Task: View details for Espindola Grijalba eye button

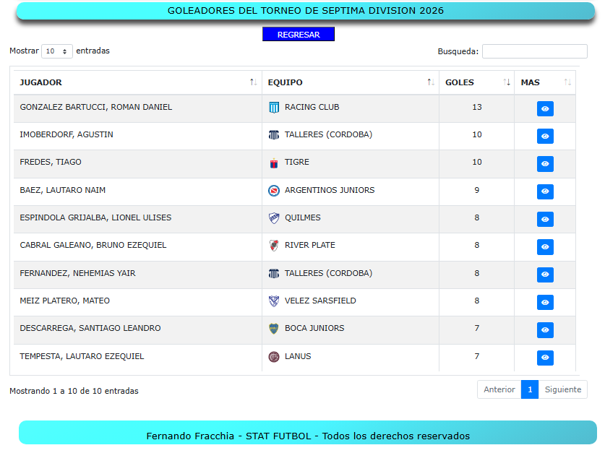Action: click(545, 220)
